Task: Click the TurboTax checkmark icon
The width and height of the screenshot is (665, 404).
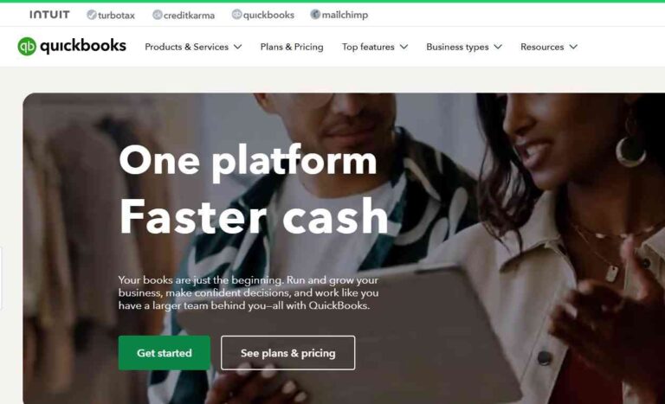Action: (x=91, y=15)
